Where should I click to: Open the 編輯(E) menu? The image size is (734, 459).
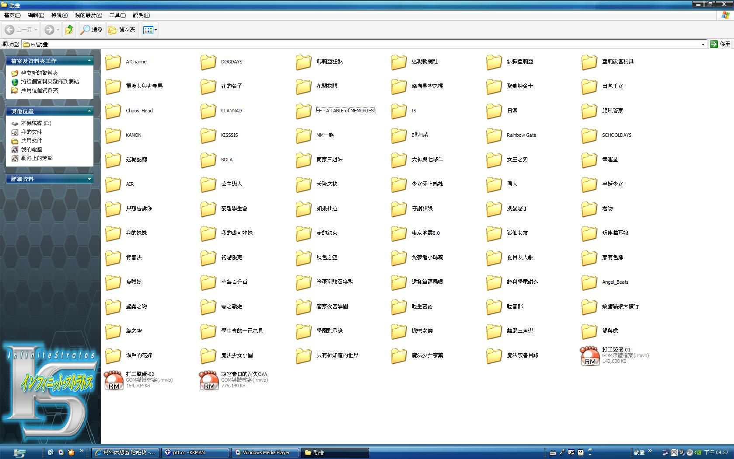click(36, 15)
